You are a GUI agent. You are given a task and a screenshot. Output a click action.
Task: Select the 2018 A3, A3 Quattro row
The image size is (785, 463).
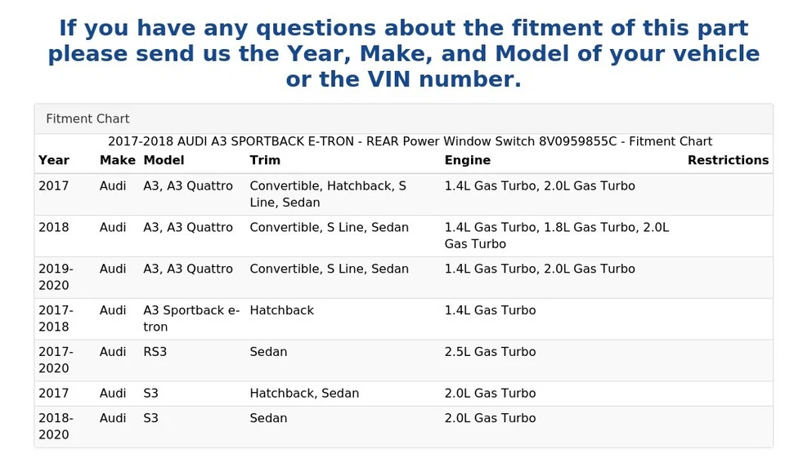pyautogui.click(x=403, y=236)
